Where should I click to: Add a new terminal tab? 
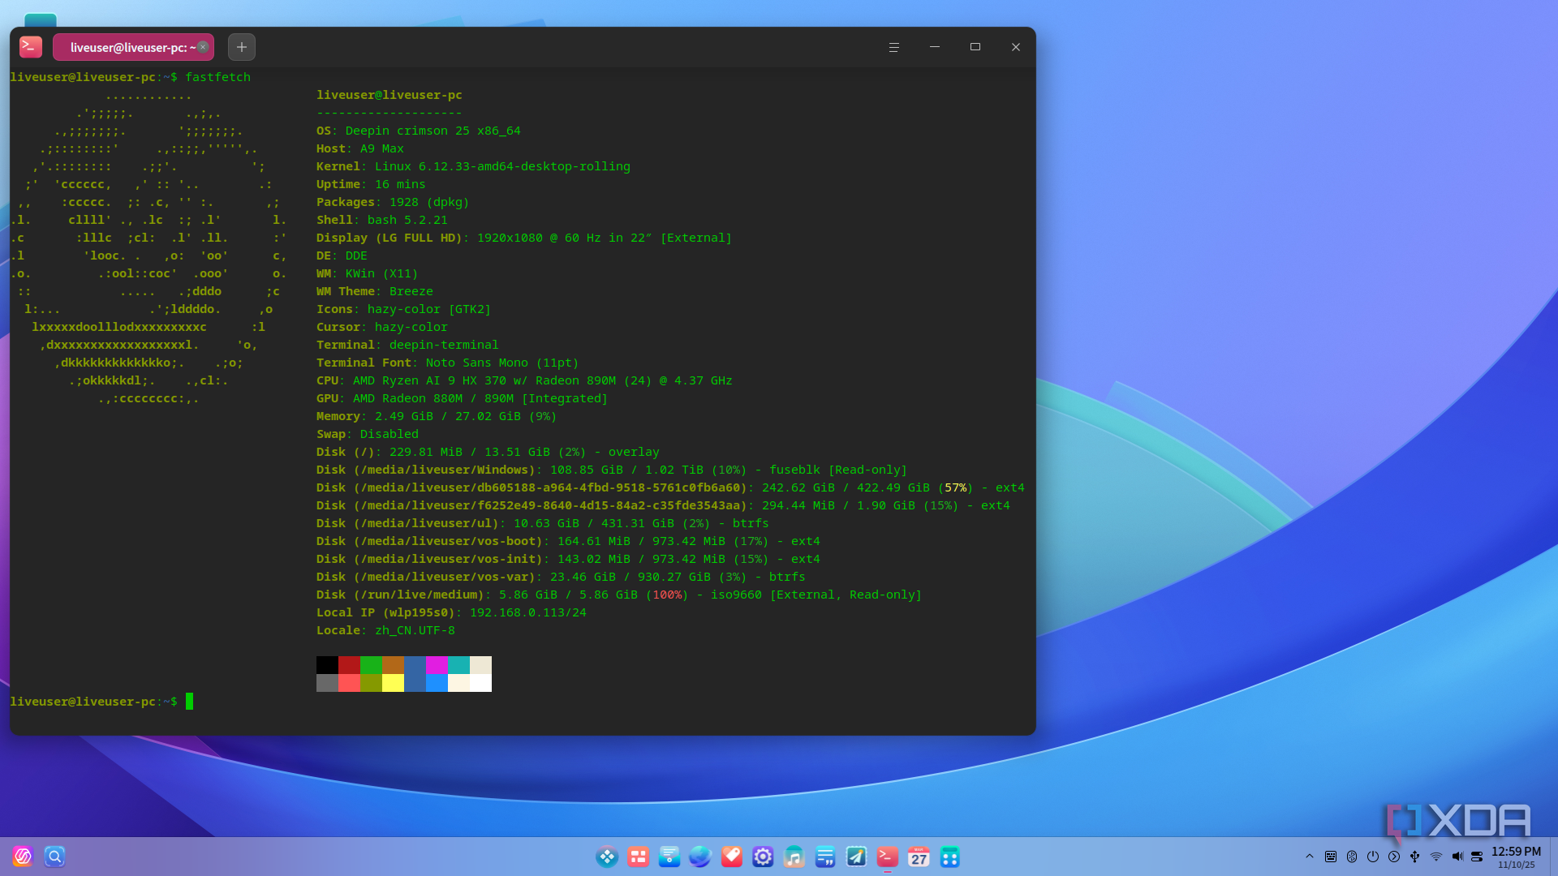[242, 47]
